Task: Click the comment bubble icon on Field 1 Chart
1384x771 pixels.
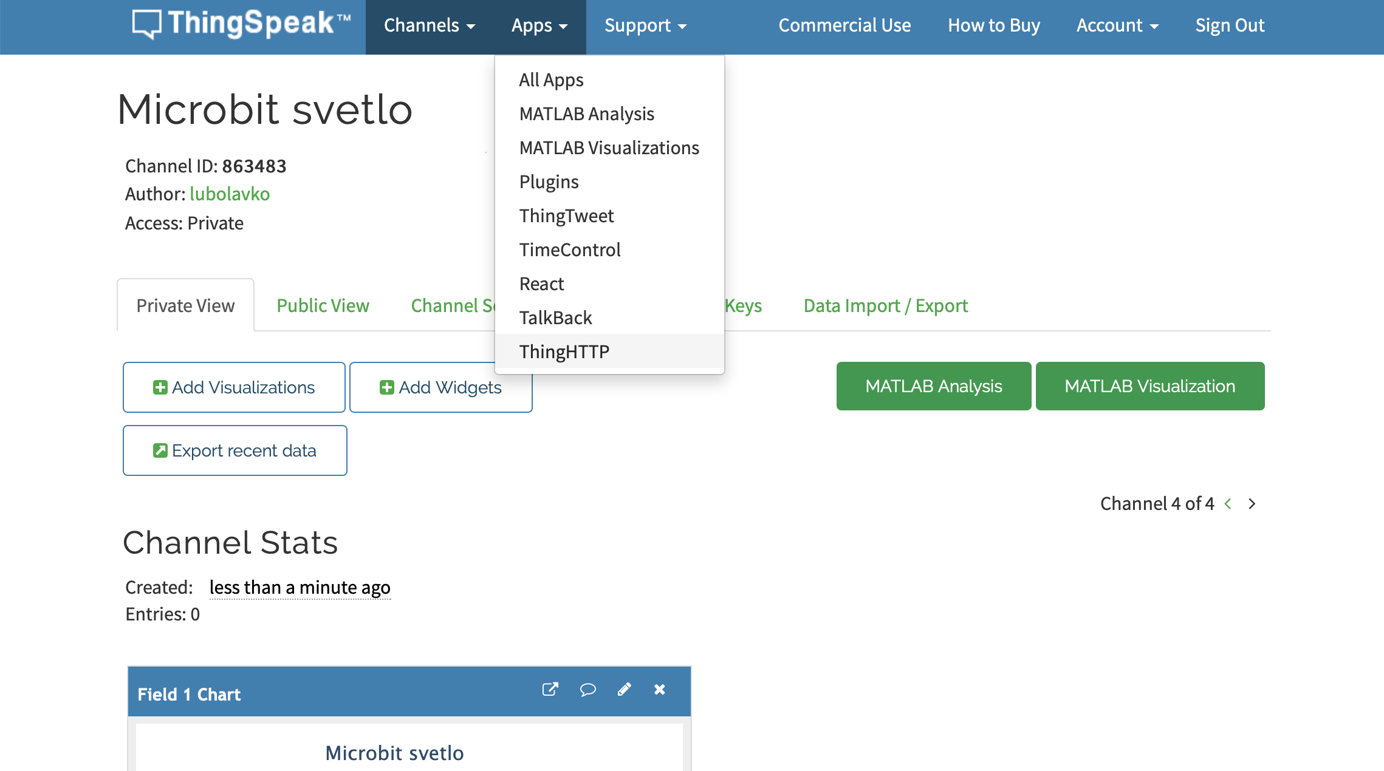Action: coord(588,690)
